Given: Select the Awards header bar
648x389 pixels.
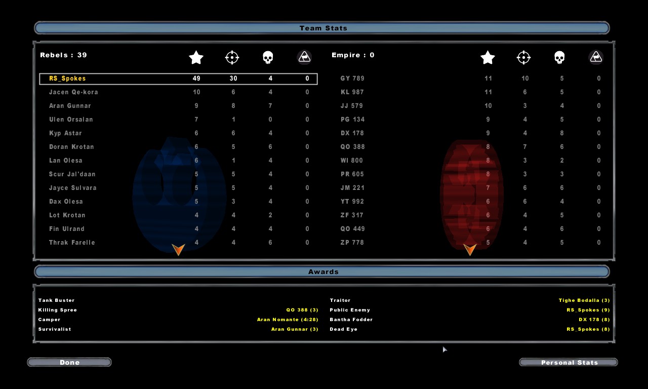Looking at the screenshot, I should [x=322, y=272].
